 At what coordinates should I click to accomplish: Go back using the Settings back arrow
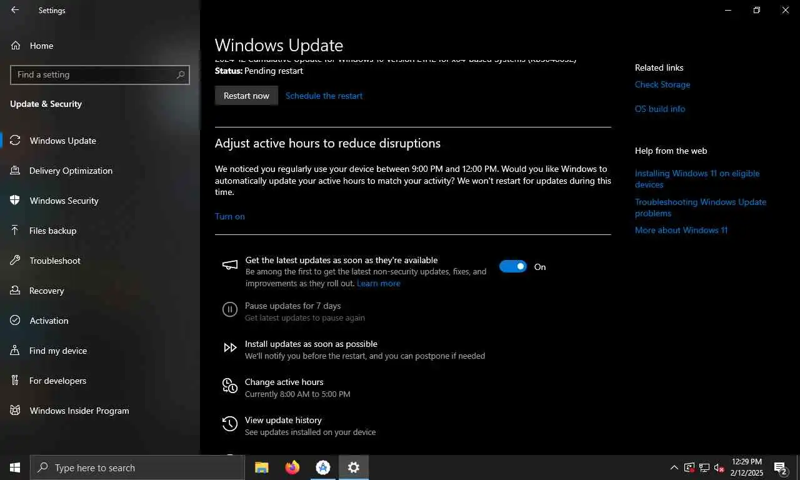tap(15, 10)
